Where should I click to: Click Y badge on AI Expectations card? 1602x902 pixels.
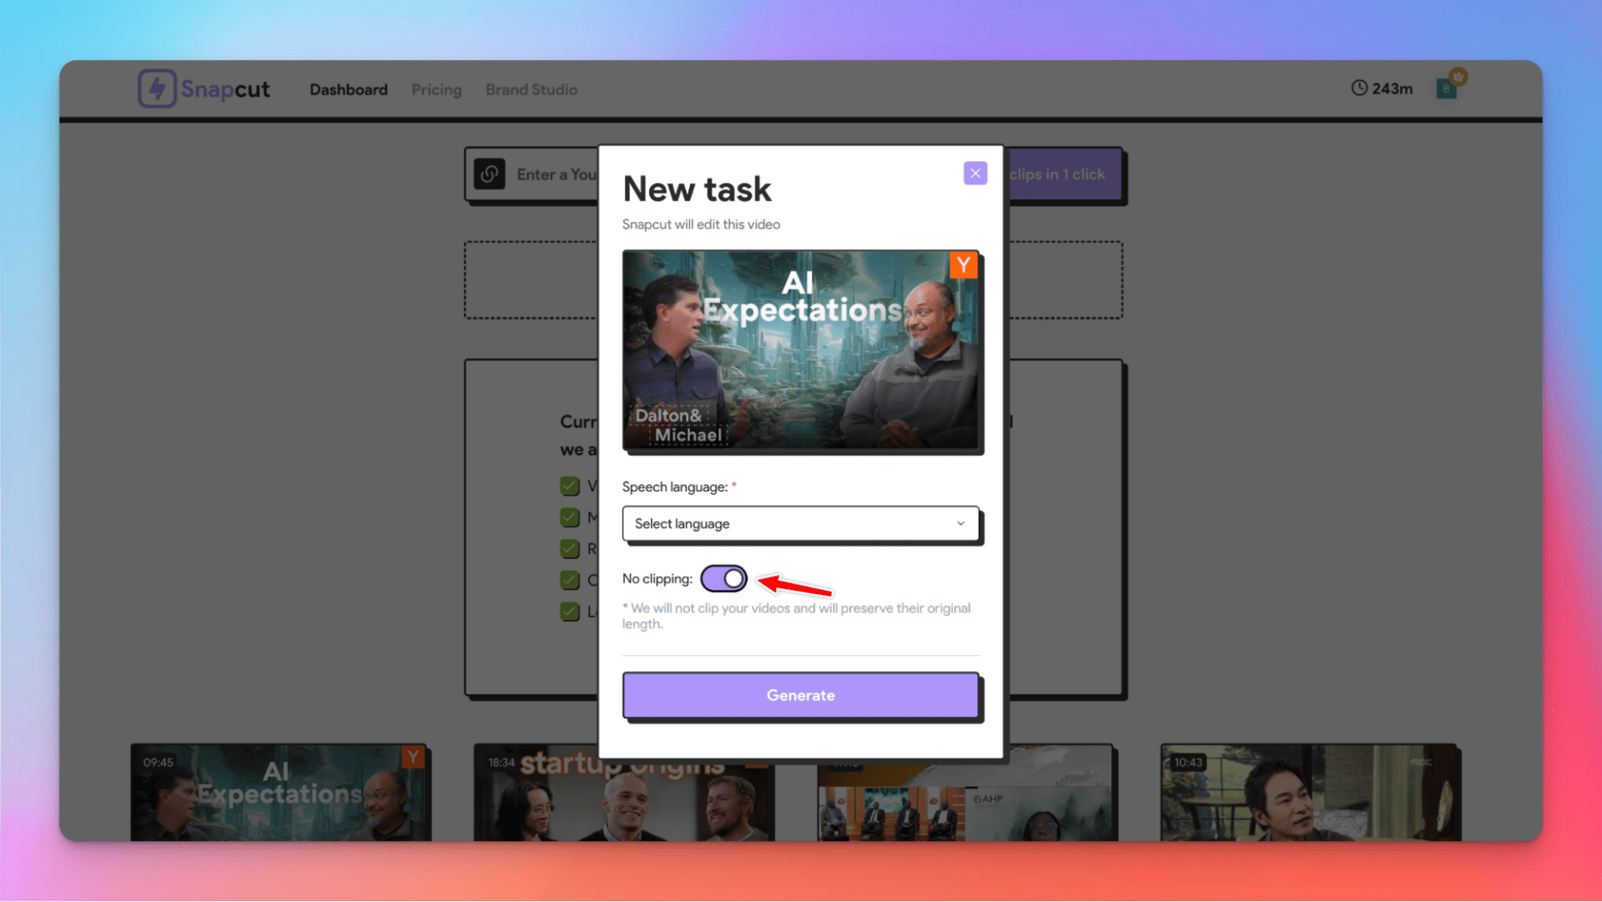(413, 757)
